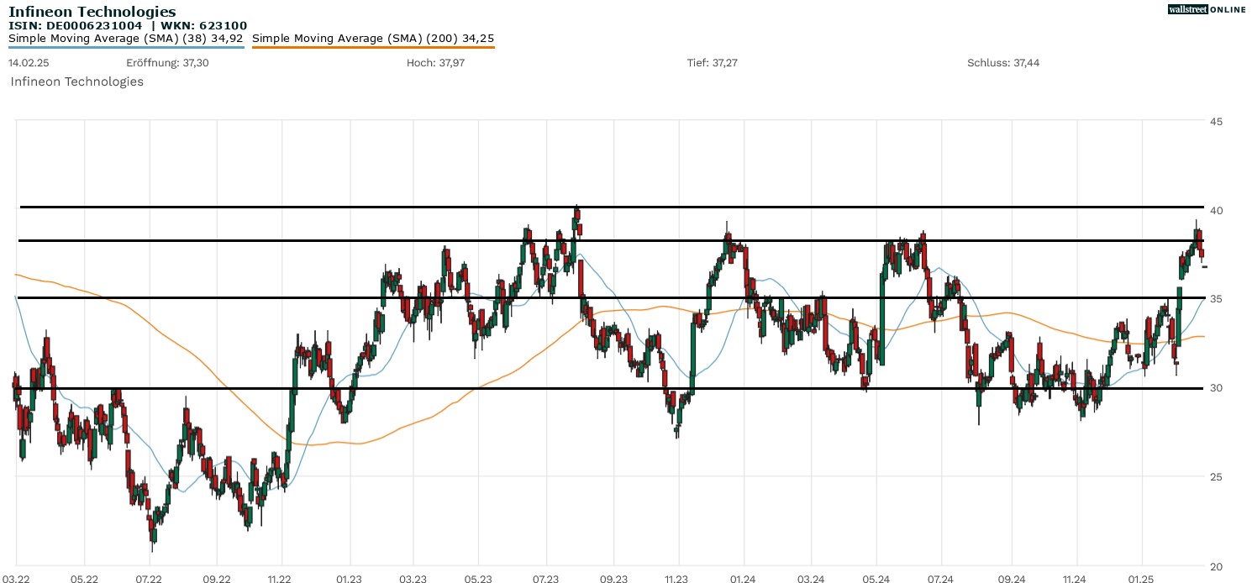Click the 45 y-axis price label

pos(1216,122)
